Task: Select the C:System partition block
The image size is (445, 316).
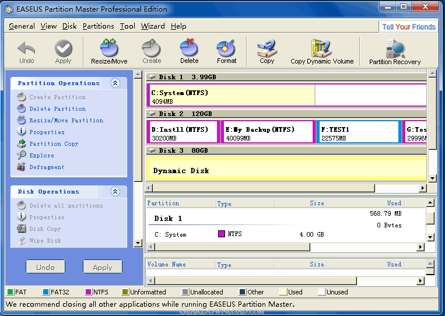Action: tap(286, 95)
